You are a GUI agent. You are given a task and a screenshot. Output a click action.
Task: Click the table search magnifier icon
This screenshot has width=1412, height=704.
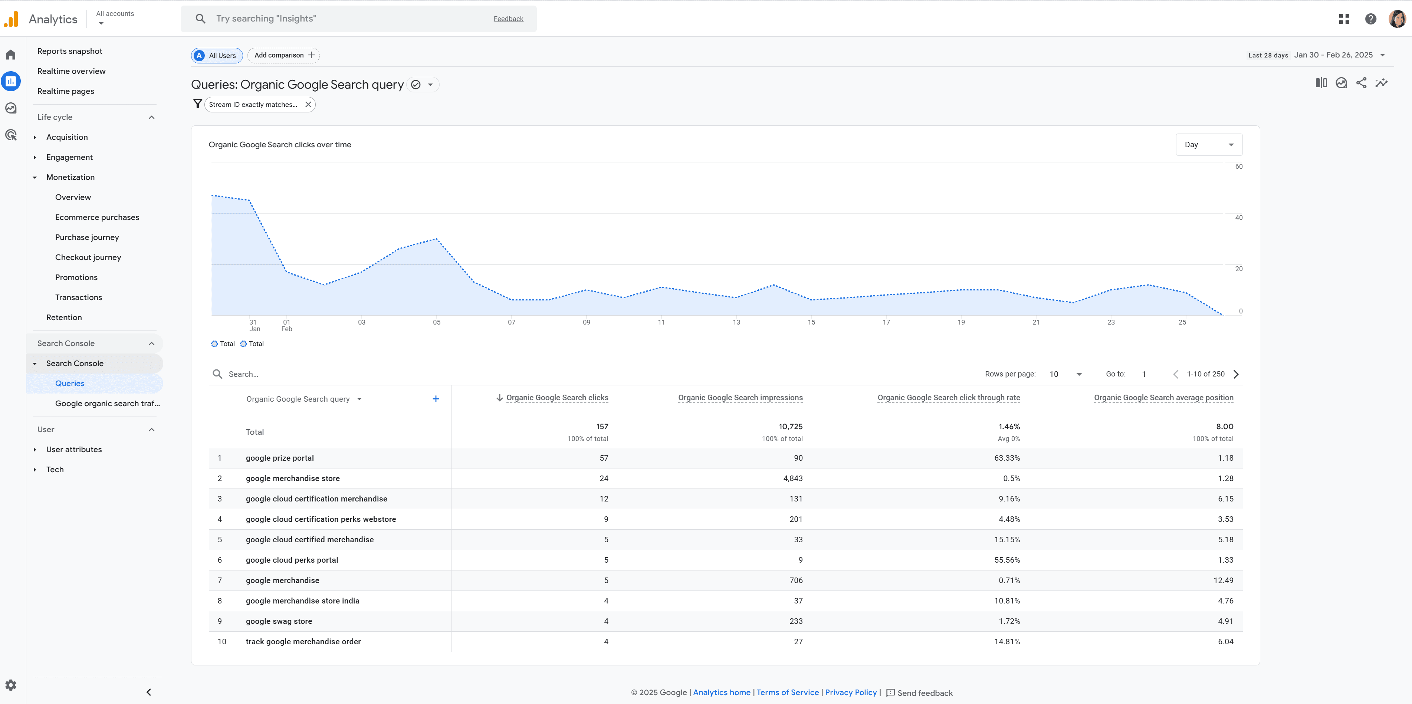point(218,374)
